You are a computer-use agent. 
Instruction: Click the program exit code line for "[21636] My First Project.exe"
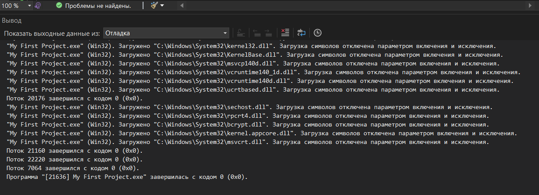[127, 177]
